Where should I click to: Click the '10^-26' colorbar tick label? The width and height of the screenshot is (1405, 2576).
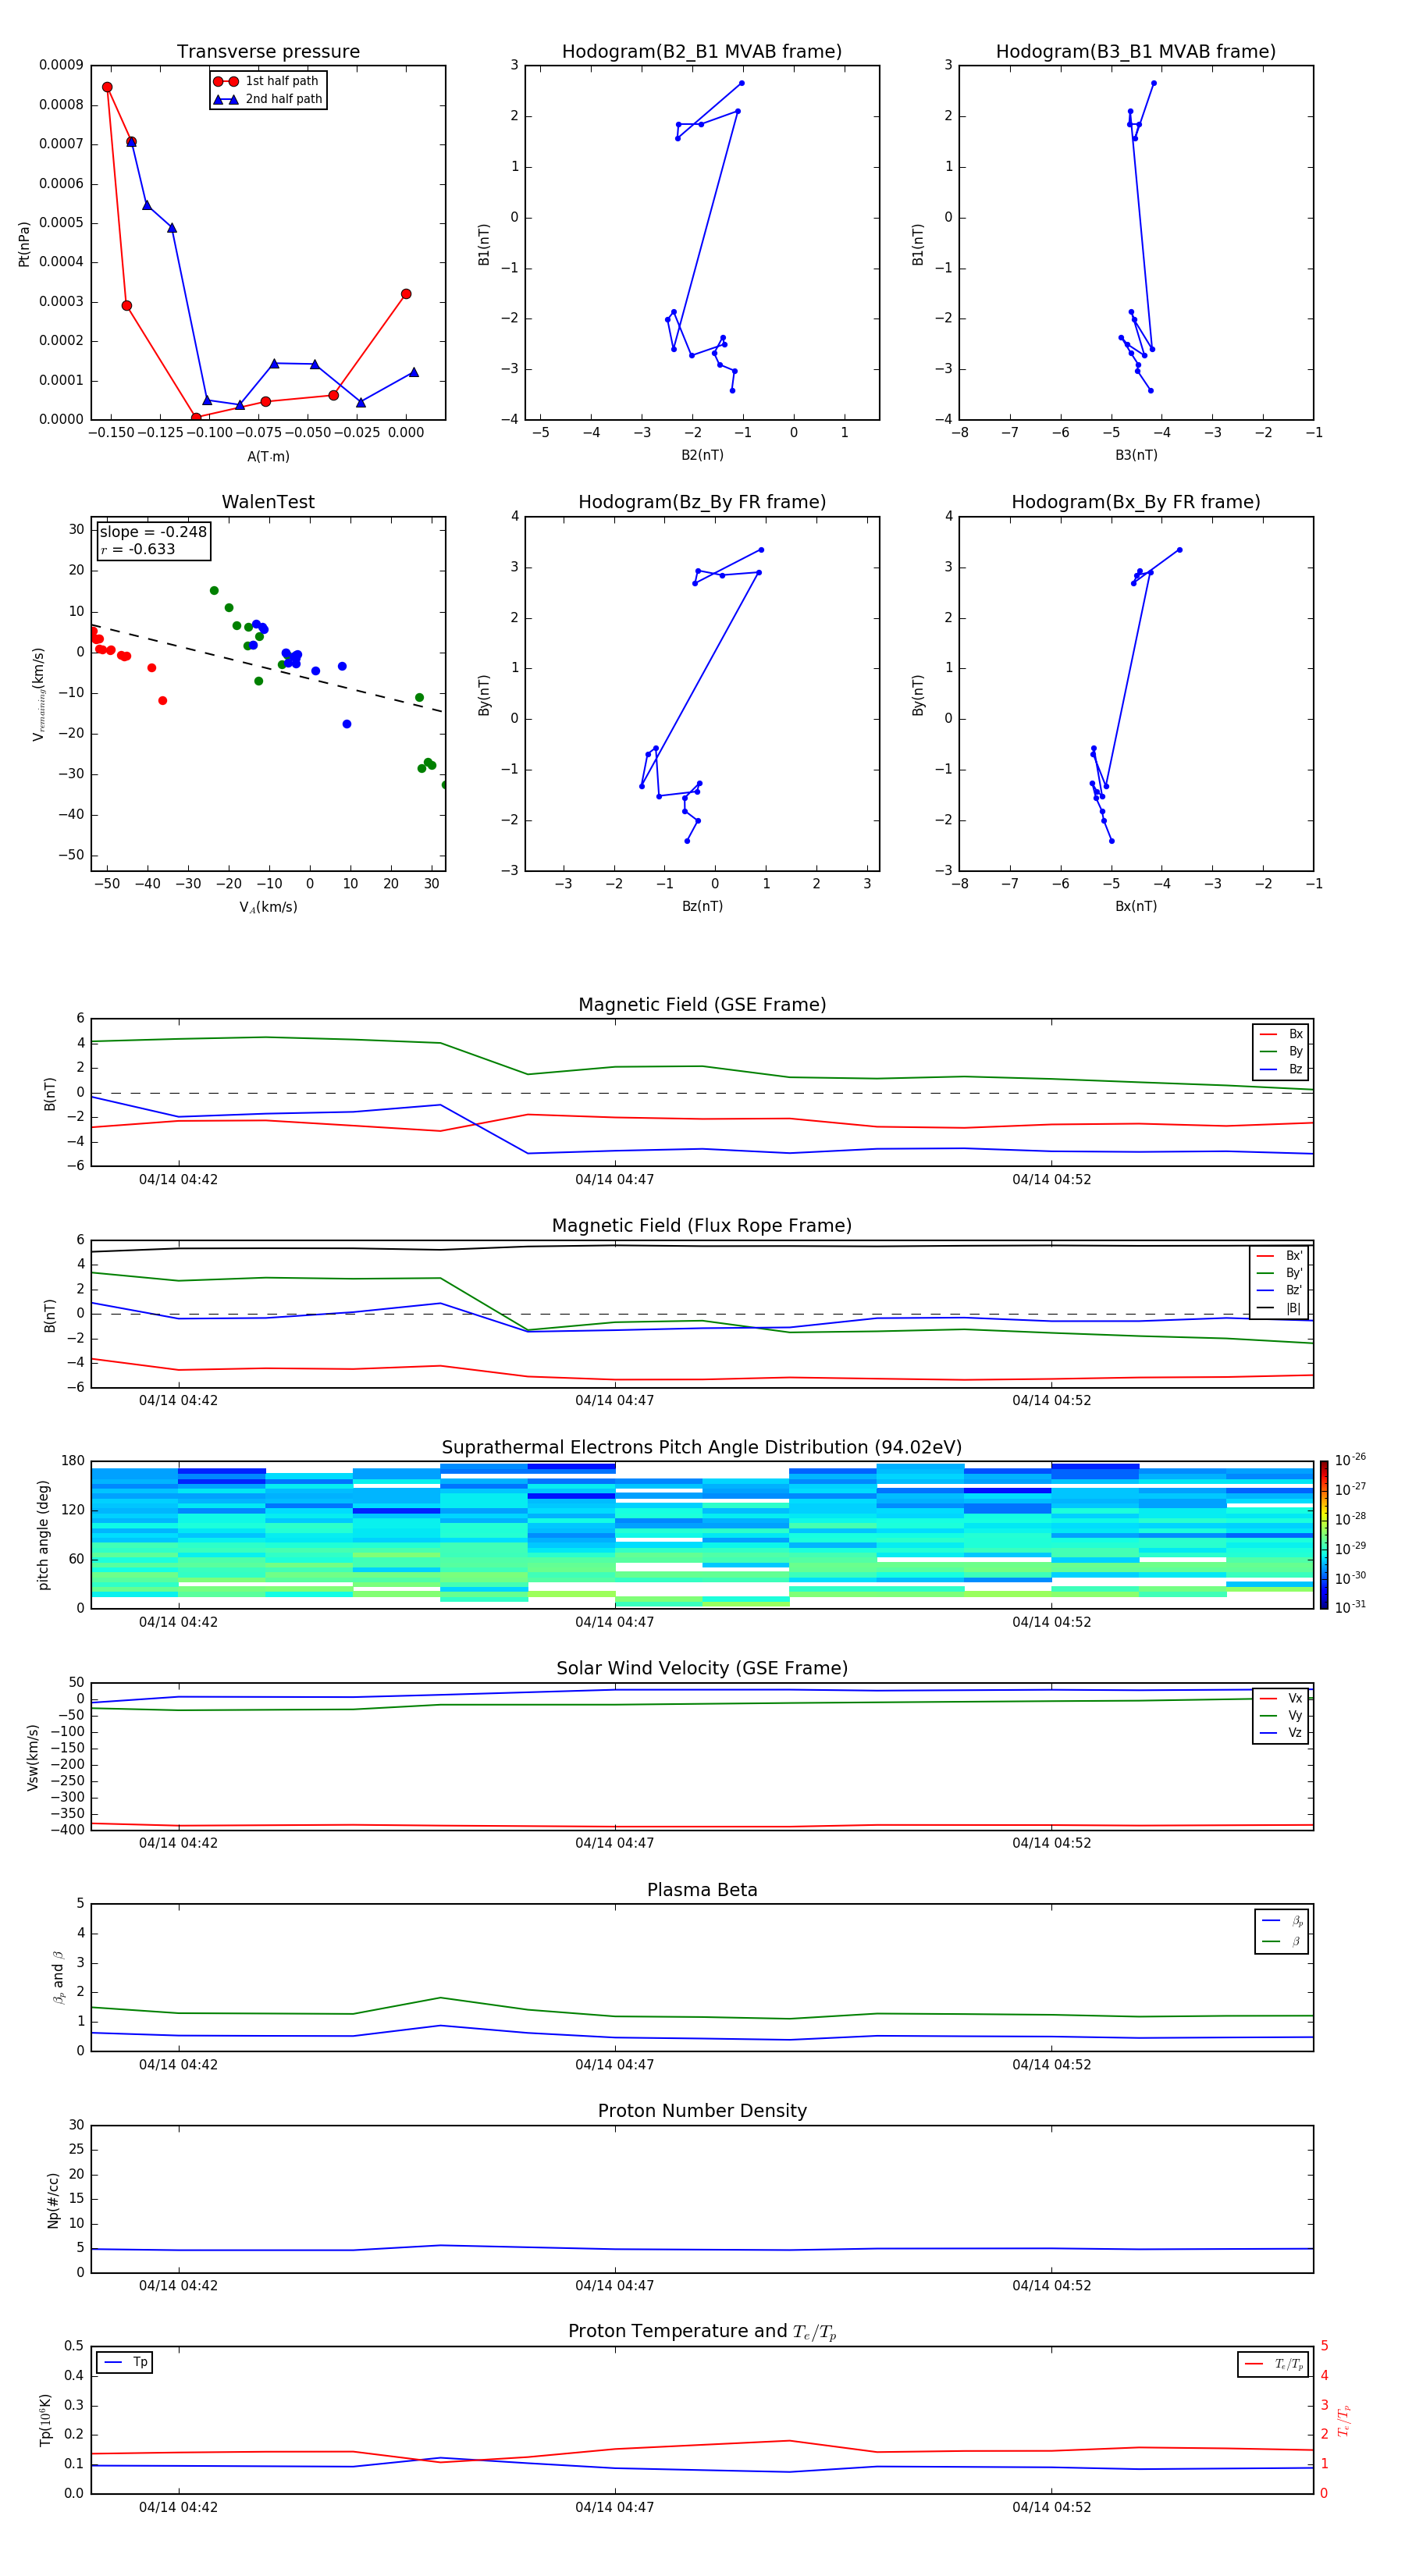1350,1460
